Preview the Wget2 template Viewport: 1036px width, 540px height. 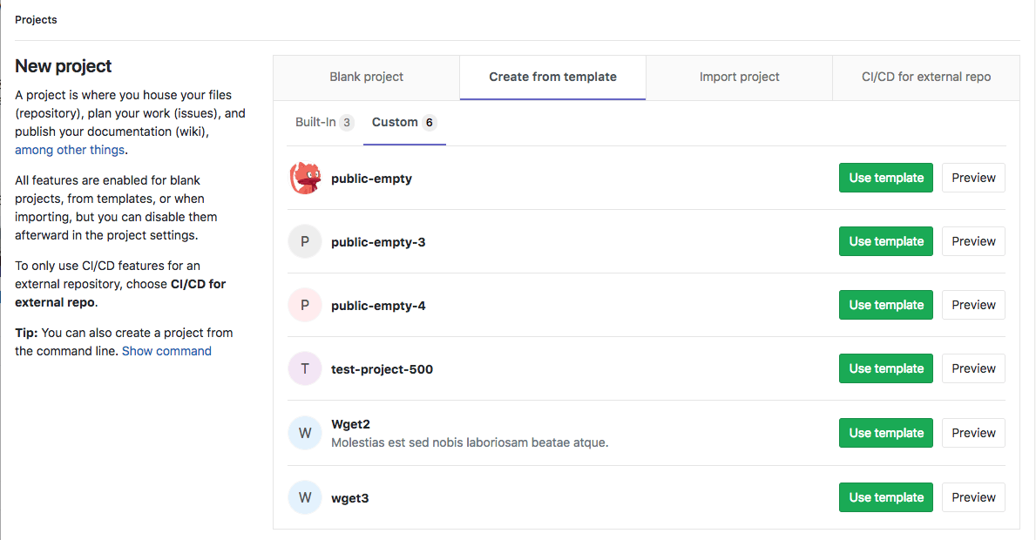click(x=973, y=433)
